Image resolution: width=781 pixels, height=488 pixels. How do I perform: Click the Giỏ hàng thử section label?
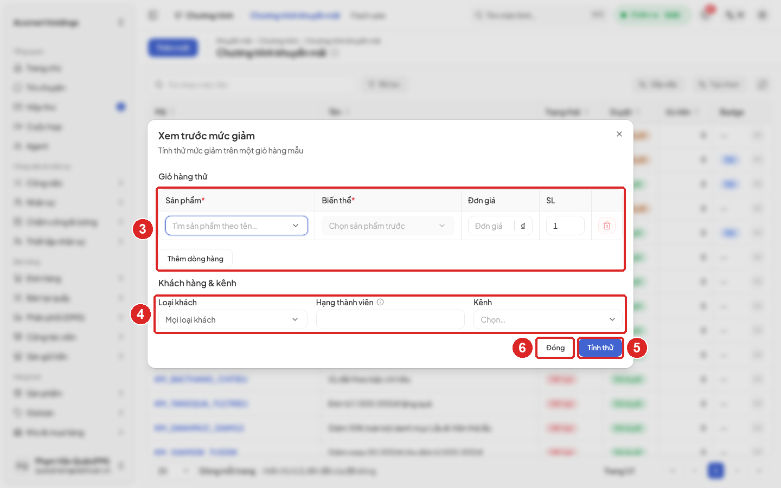(x=183, y=177)
